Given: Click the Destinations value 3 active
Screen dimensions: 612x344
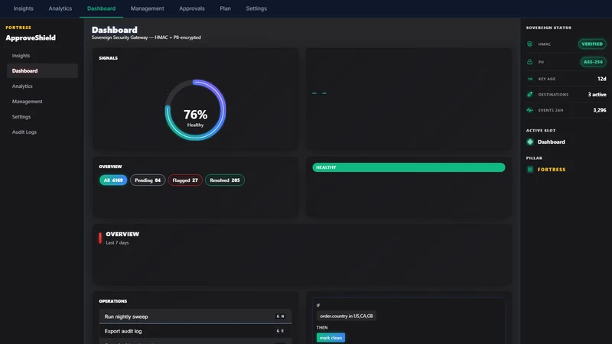Looking at the screenshot, I should click(x=597, y=94).
